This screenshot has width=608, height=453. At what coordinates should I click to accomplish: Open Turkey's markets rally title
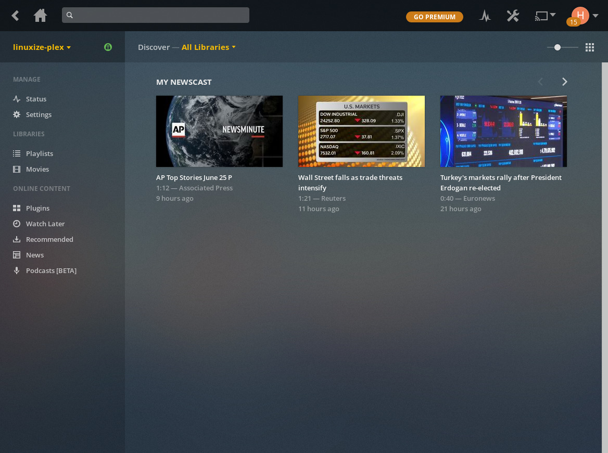[x=501, y=183]
